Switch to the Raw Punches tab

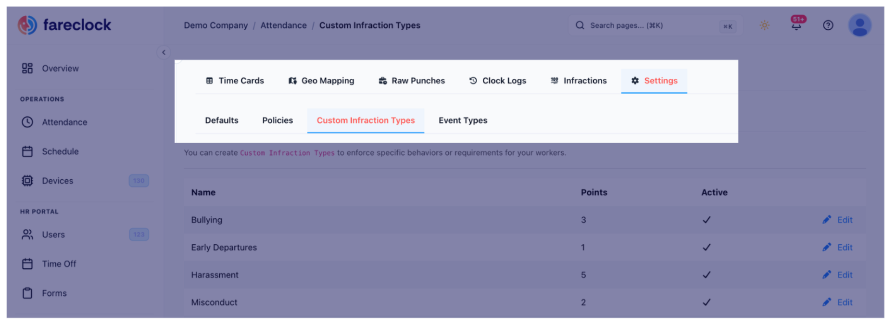[x=412, y=81]
